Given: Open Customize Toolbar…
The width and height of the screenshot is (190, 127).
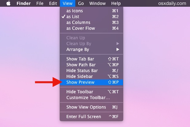Looking at the screenshot, I should click(88, 98).
